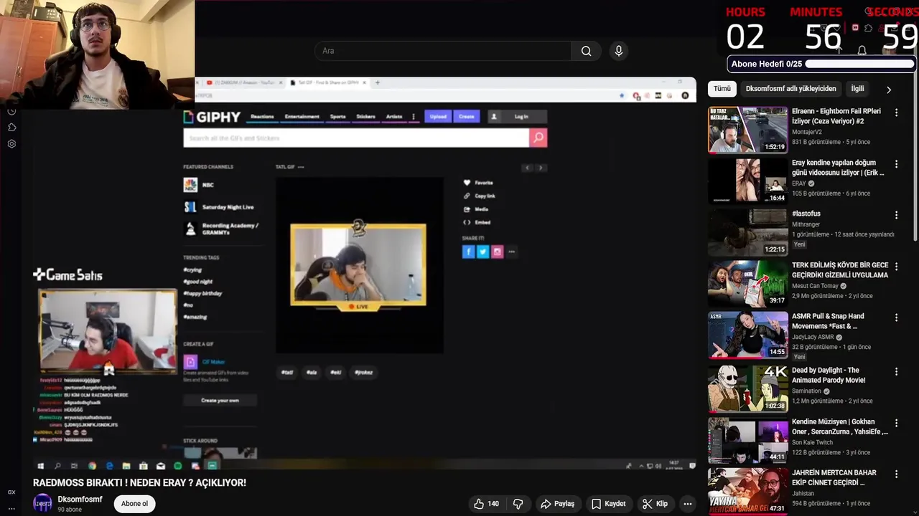Open the more actions menu beside Klip
Image resolution: width=919 pixels, height=516 pixels.
(688, 504)
